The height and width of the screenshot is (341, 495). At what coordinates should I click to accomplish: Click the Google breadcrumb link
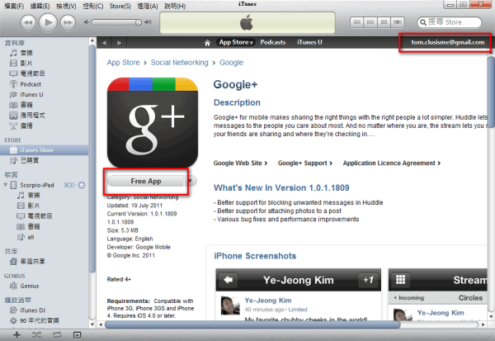coord(231,63)
